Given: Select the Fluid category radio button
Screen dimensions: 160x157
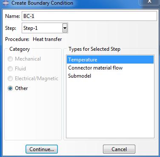Looking at the screenshot, I should (x=10, y=69).
